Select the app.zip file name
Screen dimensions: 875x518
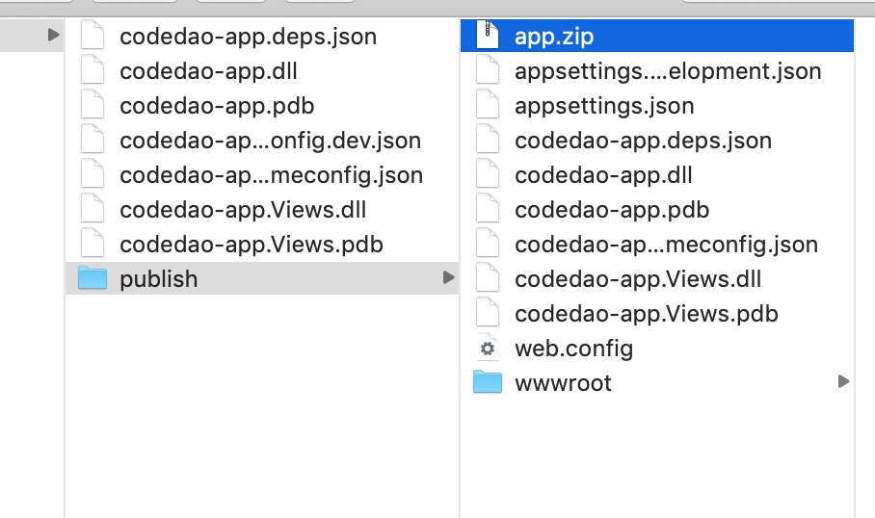(x=554, y=37)
